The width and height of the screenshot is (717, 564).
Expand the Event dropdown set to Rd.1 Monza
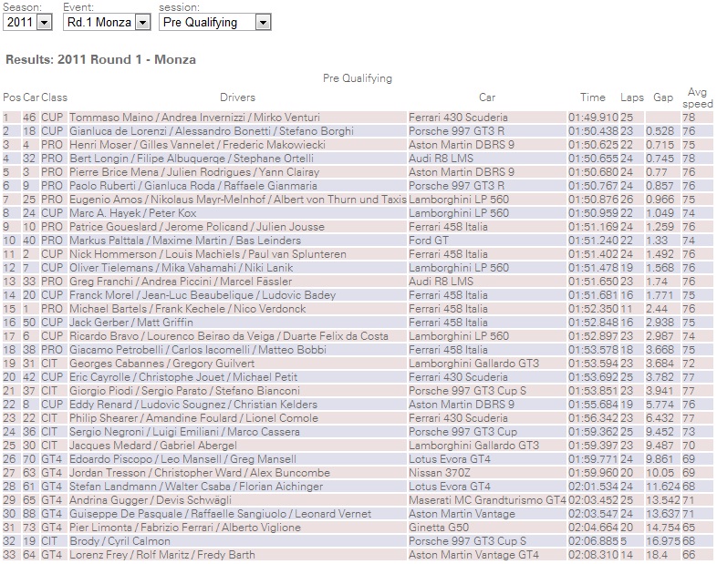(x=106, y=22)
